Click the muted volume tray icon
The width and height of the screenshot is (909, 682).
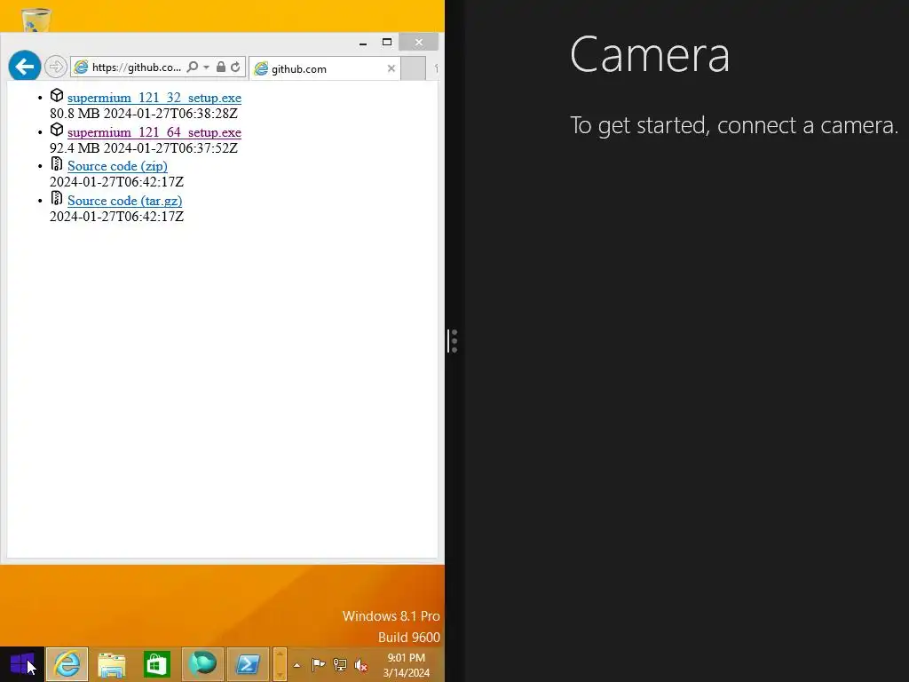coord(361,665)
